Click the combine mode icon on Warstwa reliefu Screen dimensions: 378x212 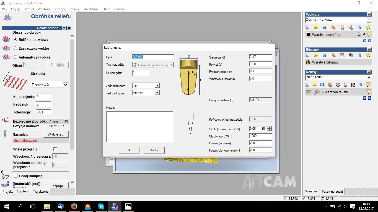(x=317, y=92)
